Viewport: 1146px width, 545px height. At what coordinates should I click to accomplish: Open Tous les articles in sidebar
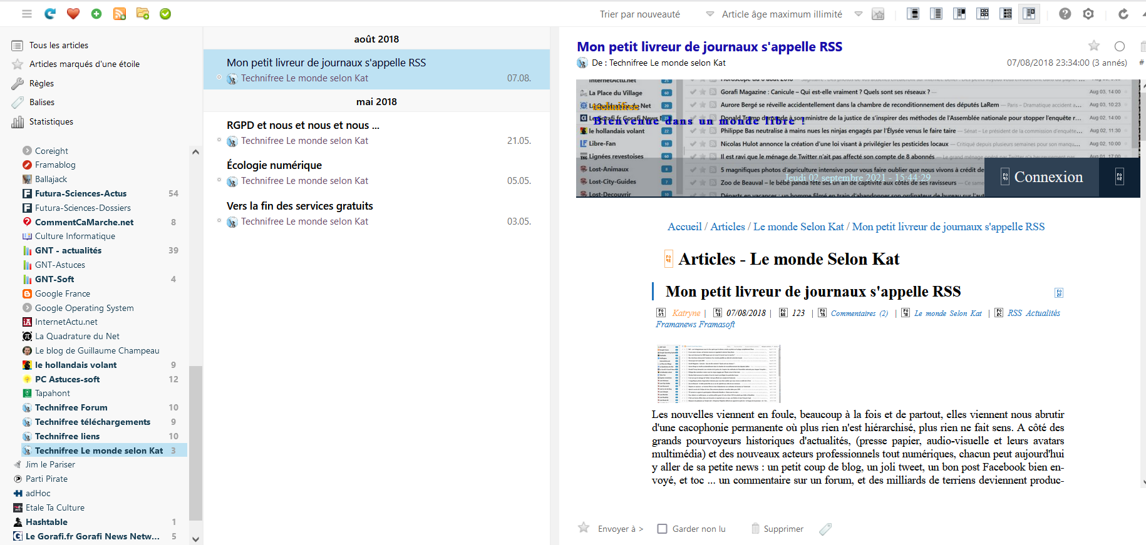point(58,45)
